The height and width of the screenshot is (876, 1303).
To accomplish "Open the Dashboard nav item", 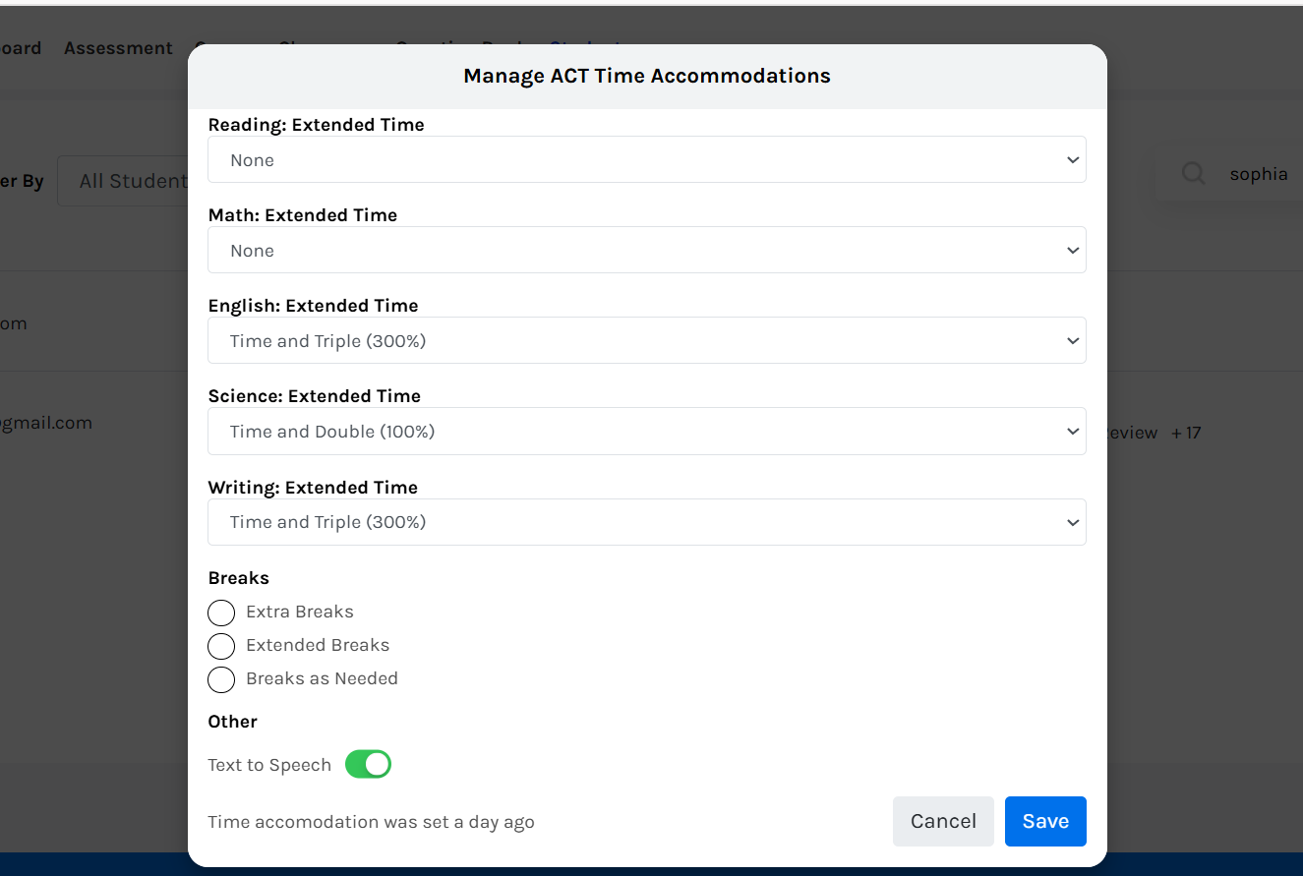I will 20,48.
